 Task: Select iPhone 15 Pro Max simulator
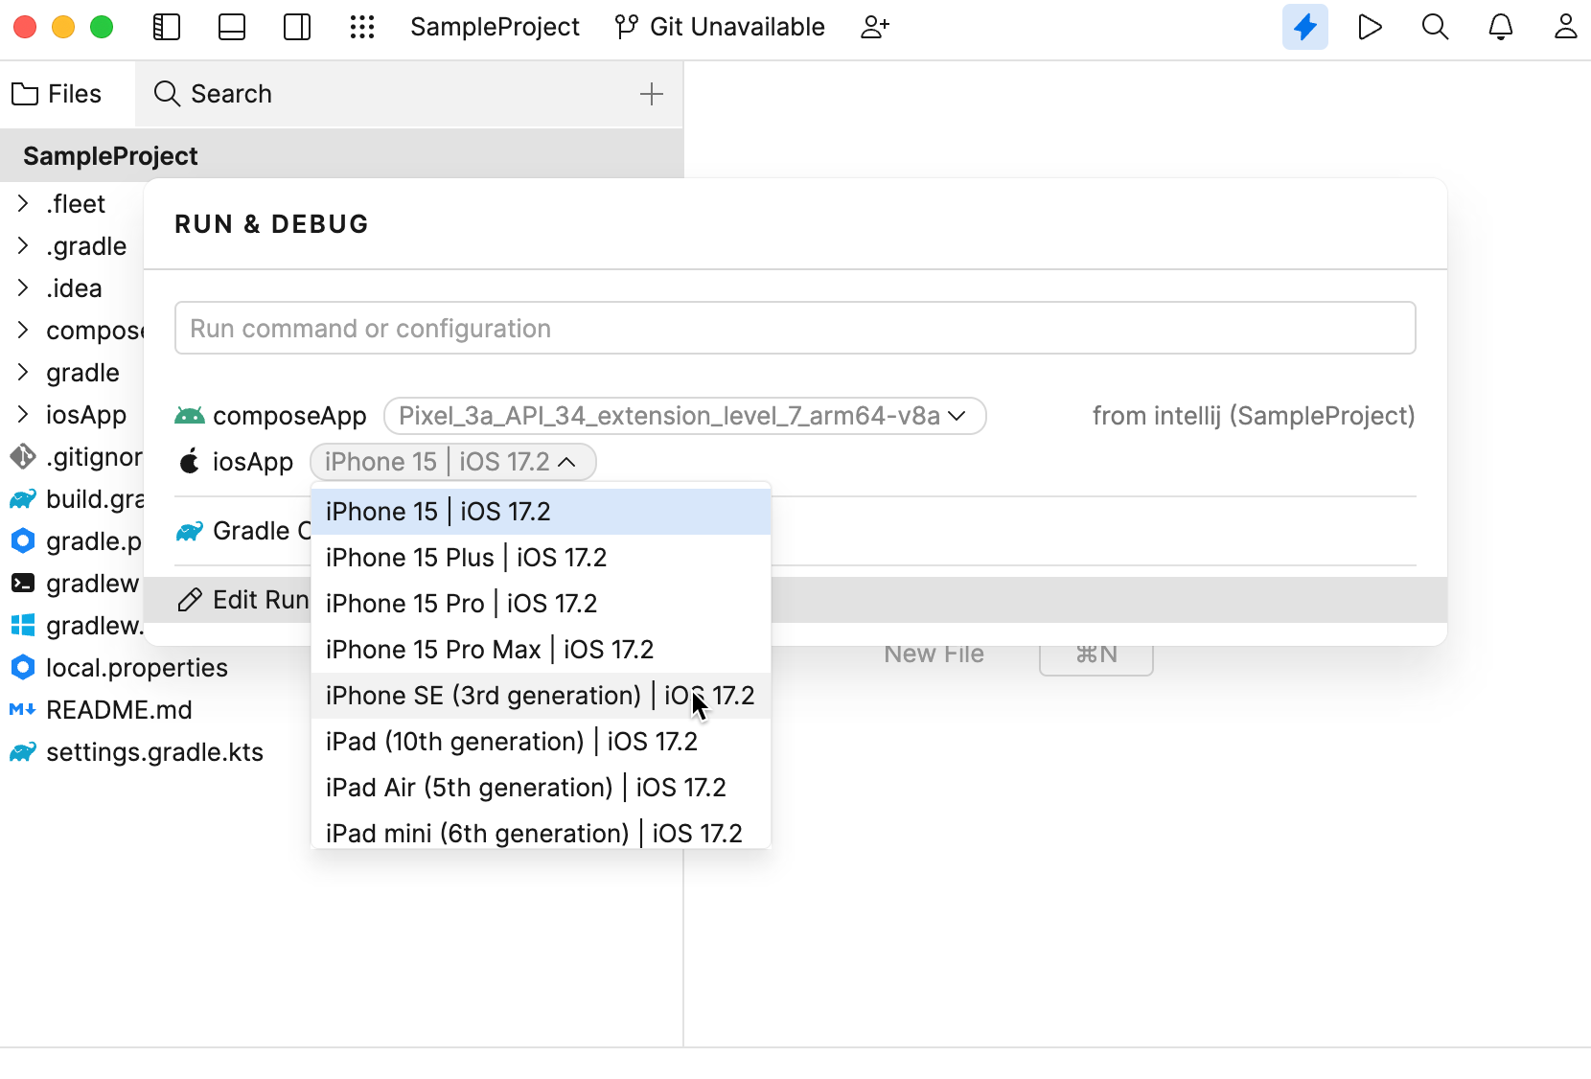[541, 650]
